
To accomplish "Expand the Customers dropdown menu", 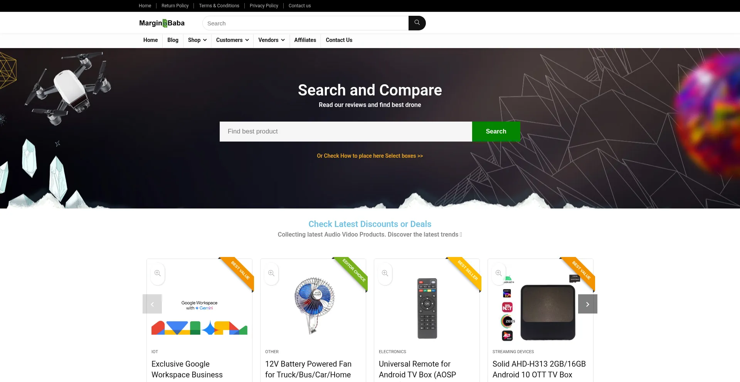I will click(232, 40).
